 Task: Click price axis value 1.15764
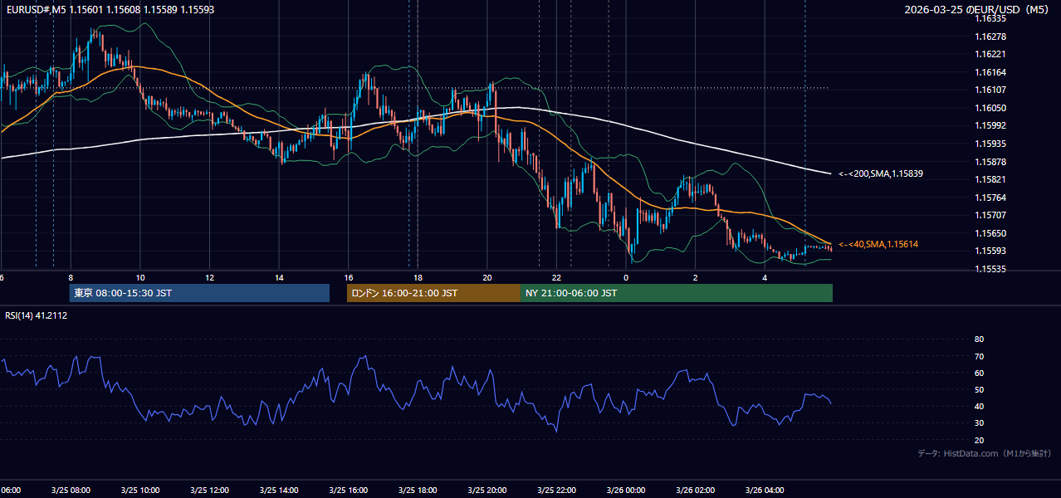pyautogui.click(x=990, y=198)
